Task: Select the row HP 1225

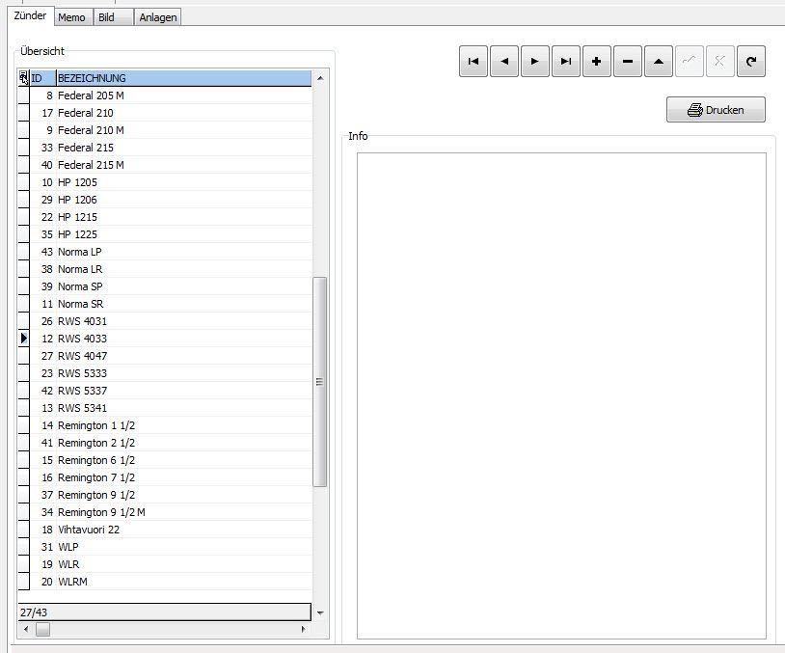Action: coord(165,234)
